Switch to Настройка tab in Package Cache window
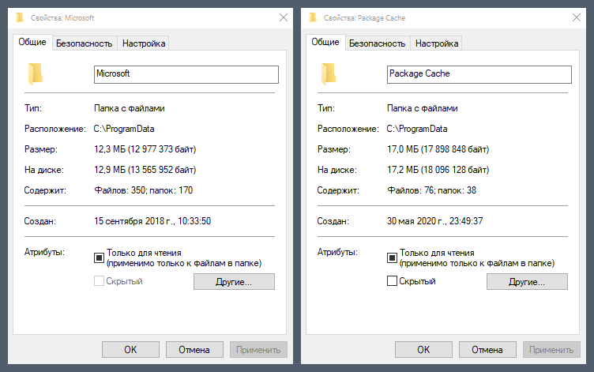 pos(437,43)
